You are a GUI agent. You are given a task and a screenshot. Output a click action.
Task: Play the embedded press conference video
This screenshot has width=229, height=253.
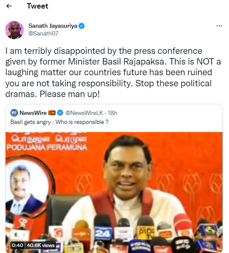click(114, 192)
